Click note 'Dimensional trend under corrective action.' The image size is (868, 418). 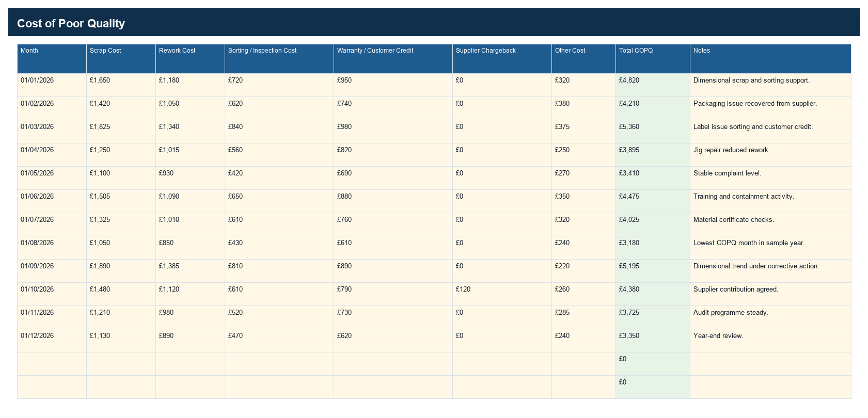point(770,271)
